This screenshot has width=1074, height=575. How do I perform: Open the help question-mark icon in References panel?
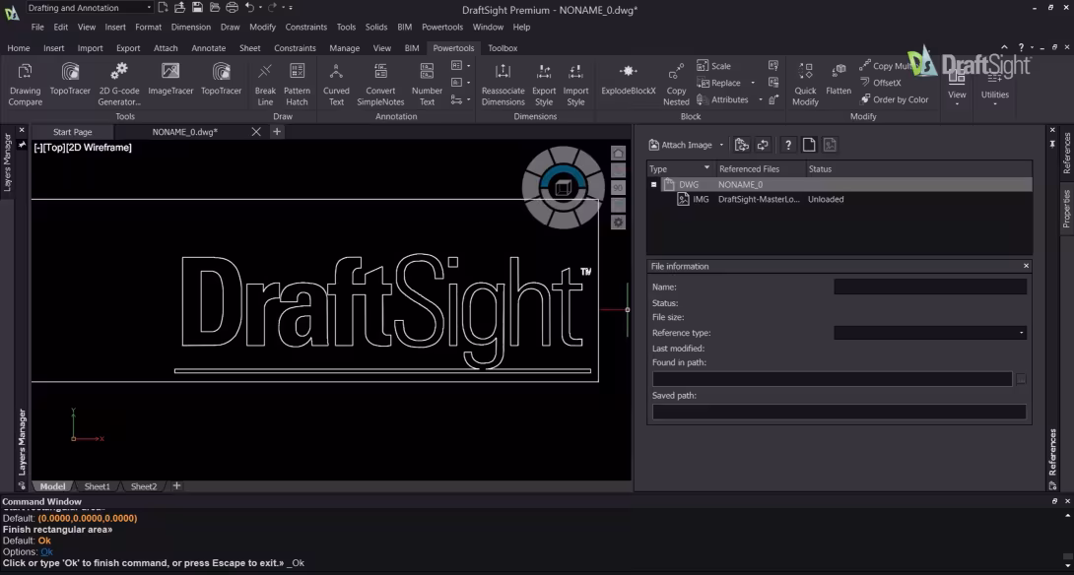tap(788, 145)
